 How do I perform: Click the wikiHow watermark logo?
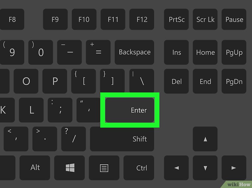click(x=238, y=184)
